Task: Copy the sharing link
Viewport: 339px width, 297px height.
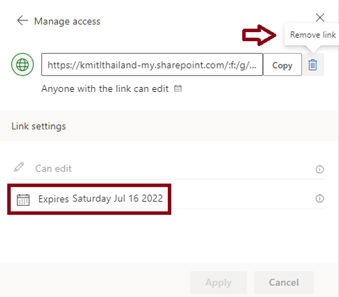Action: pos(282,64)
